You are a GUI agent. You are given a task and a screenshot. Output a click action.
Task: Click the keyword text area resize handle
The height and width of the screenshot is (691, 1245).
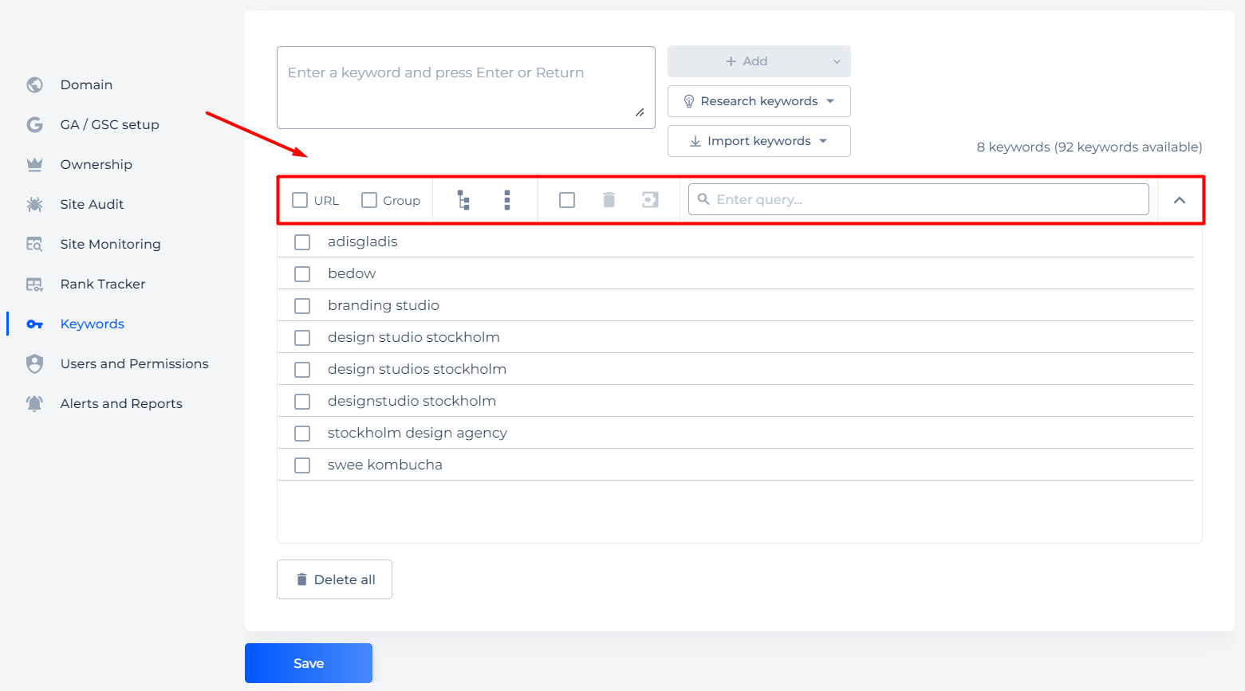[x=640, y=112]
